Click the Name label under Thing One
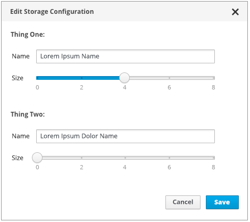 pyautogui.click(x=21, y=56)
